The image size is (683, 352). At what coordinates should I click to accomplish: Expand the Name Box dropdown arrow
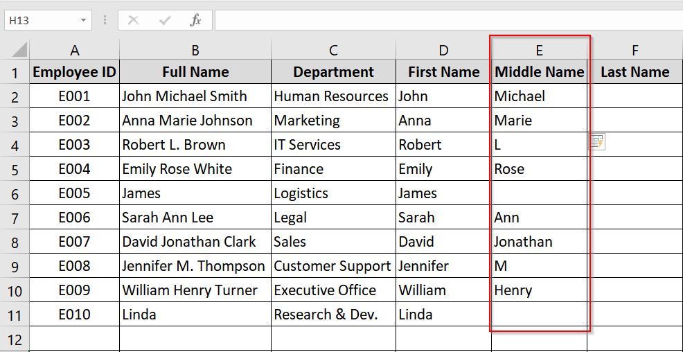pyautogui.click(x=82, y=21)
